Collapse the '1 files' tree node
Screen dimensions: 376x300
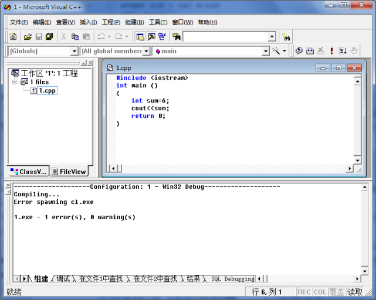(15, 82)
